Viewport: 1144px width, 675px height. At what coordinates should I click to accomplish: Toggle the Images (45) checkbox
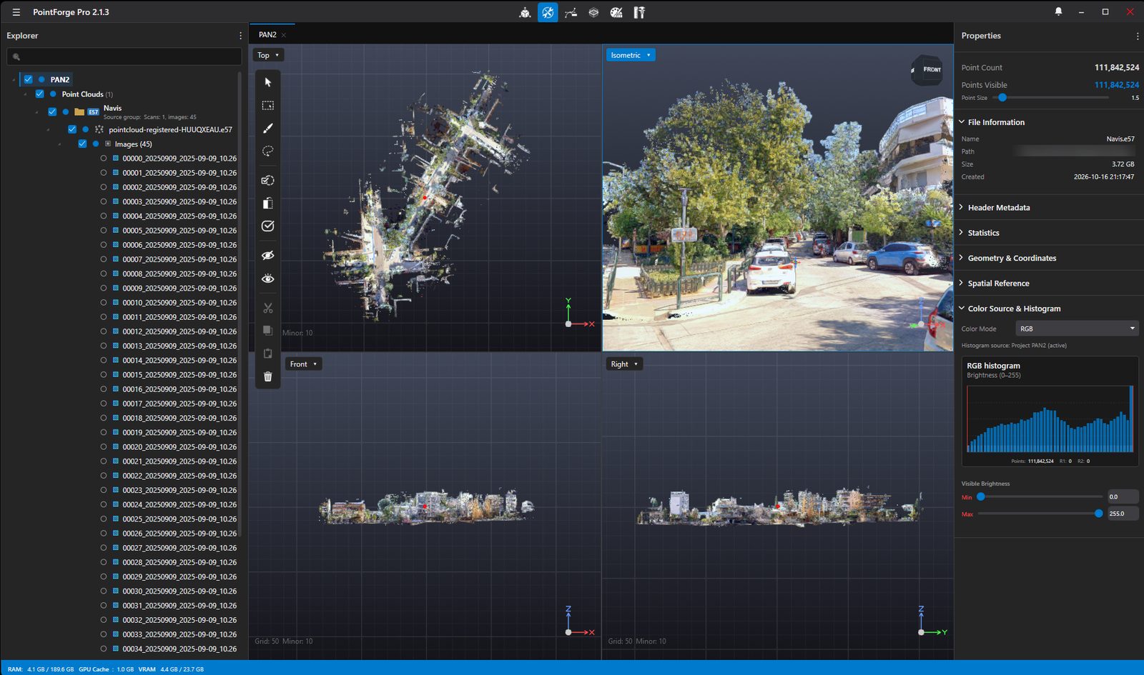point(82,144)
